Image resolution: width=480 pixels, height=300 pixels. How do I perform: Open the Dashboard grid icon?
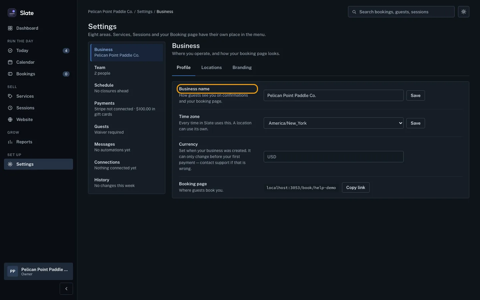click(x=10, y=28)
